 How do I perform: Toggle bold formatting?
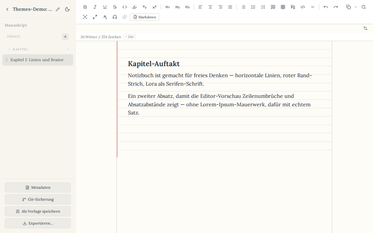(x=85, y=7)
